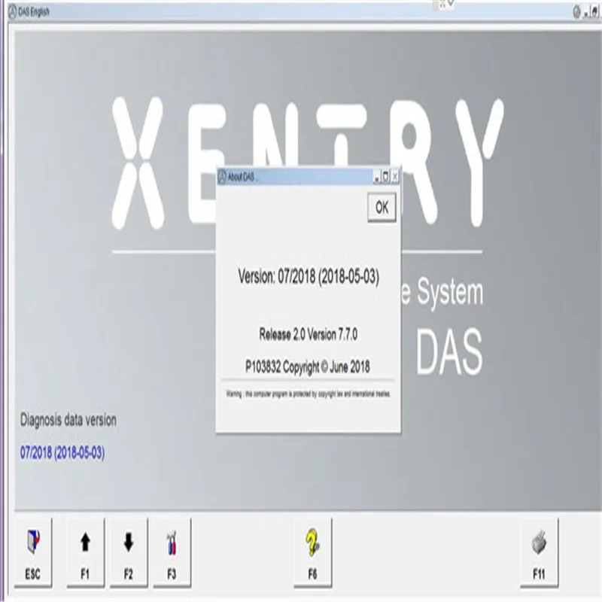Click the ESC exit button
This screenshot has width=602, height=602.
tap(33, 553)
